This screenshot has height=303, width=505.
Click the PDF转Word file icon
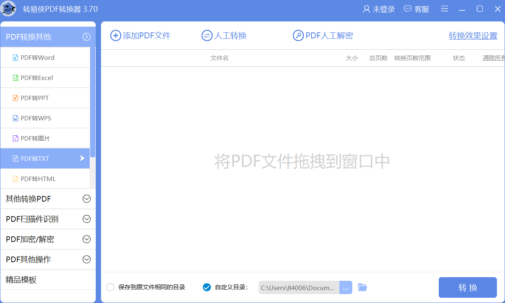click(15, 57)
